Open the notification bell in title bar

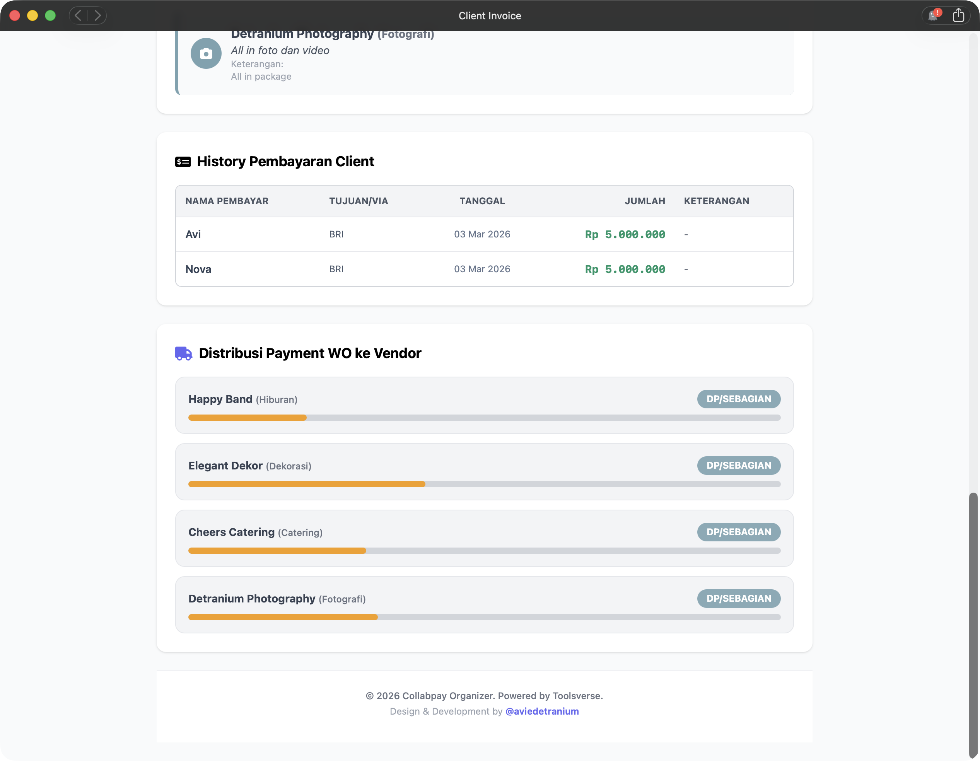click(x=933, y=16)
